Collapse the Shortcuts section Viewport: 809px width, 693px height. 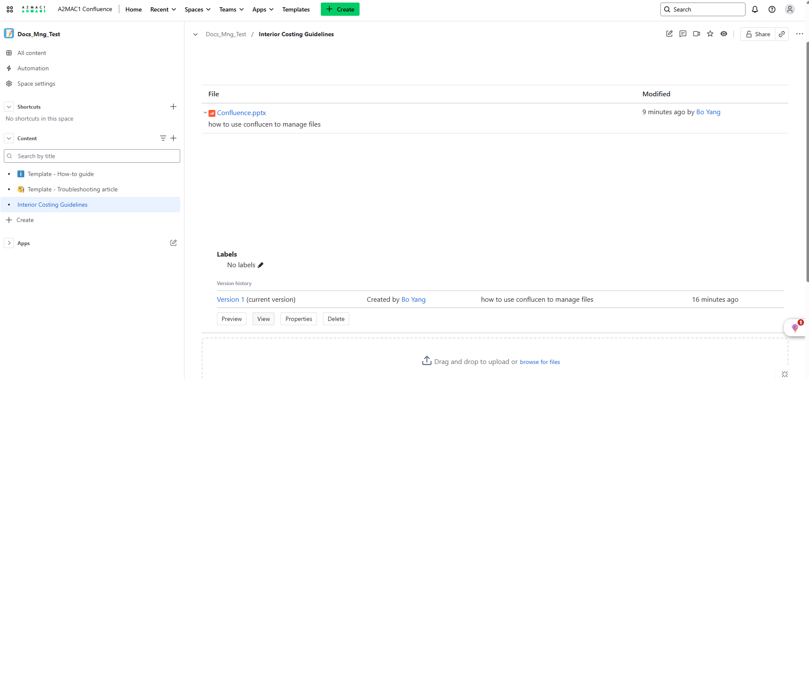9,107
